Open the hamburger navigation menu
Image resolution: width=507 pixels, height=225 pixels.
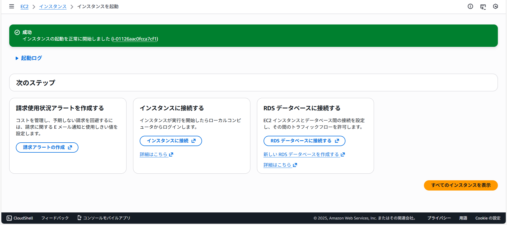coord(12,6)
